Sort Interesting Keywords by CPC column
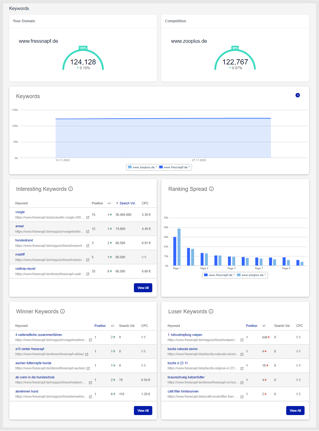 point(145,203)
